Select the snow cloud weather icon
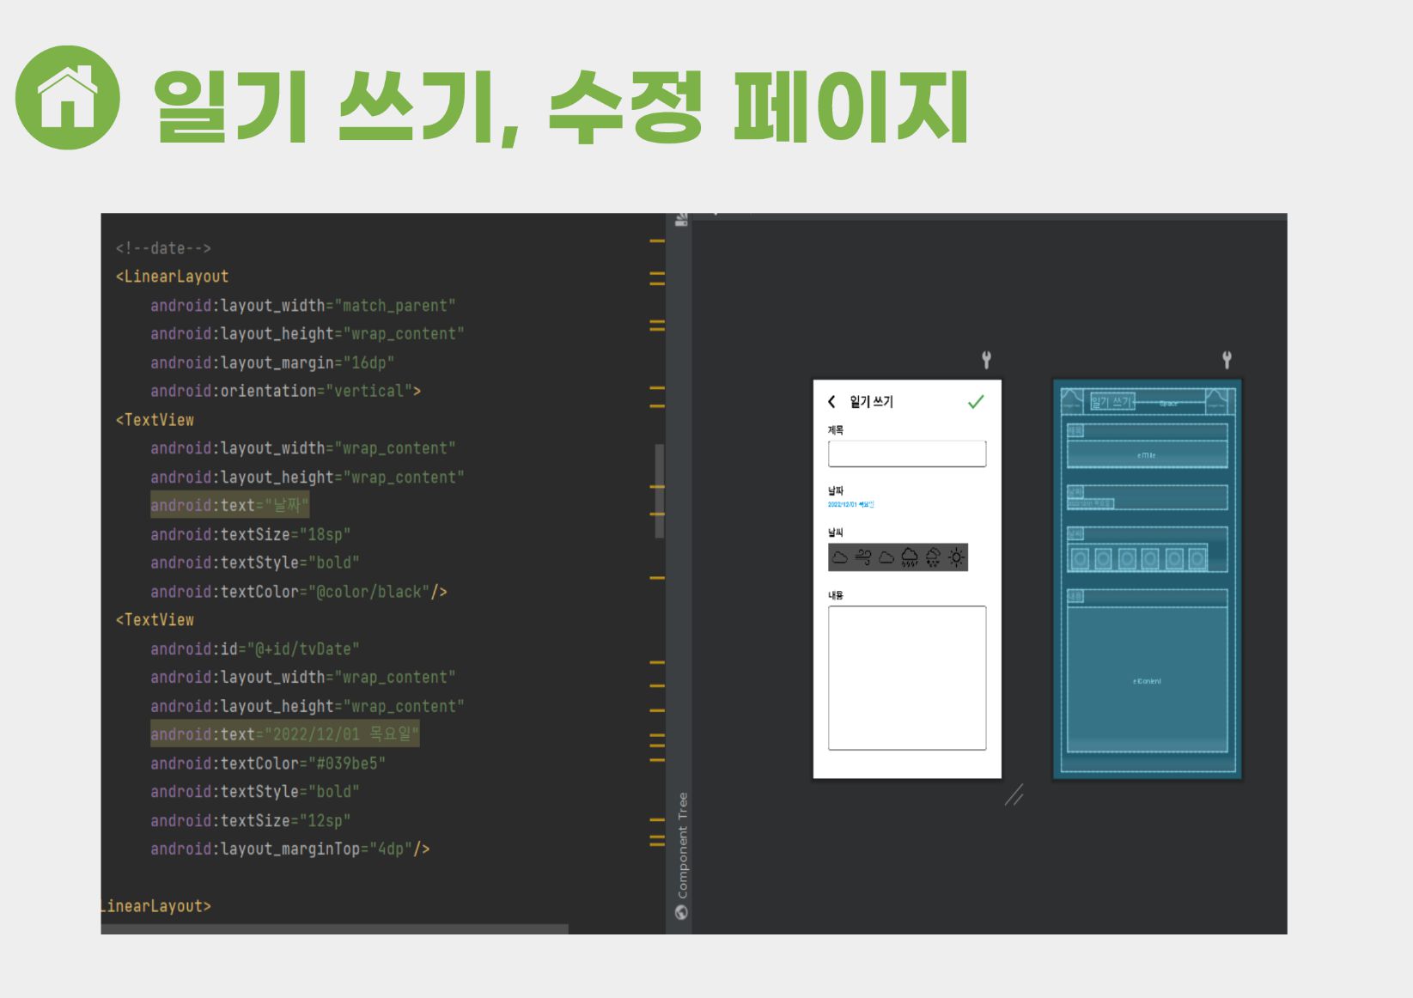This screenshot has height=998, width=1413. point(933,557)
